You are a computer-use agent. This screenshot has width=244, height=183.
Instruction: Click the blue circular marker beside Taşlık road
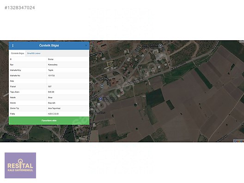point(102,86)
